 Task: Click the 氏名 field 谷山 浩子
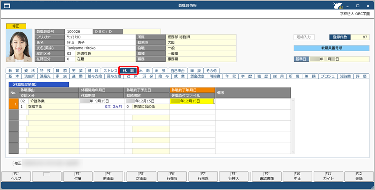100,42
